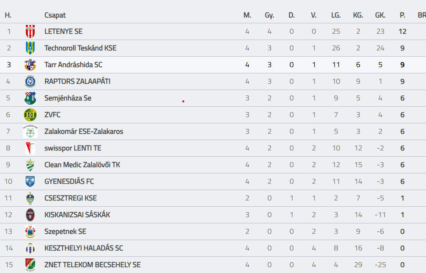This screenshot has width=426, height=273.
Task: Click the swisspor LENTI TE pennant logo
Action: [x=30, y=148]
